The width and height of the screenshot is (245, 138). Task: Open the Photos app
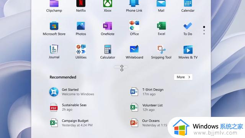[x=81, y=29]
